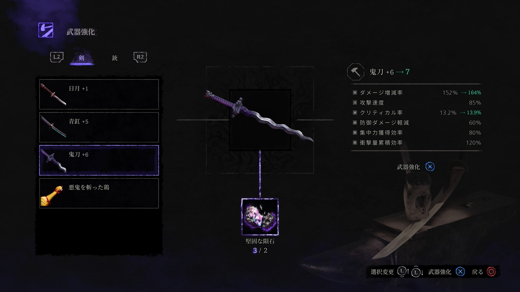
Task: Click the blue X icon next to 武器強化
Action: 430,167
